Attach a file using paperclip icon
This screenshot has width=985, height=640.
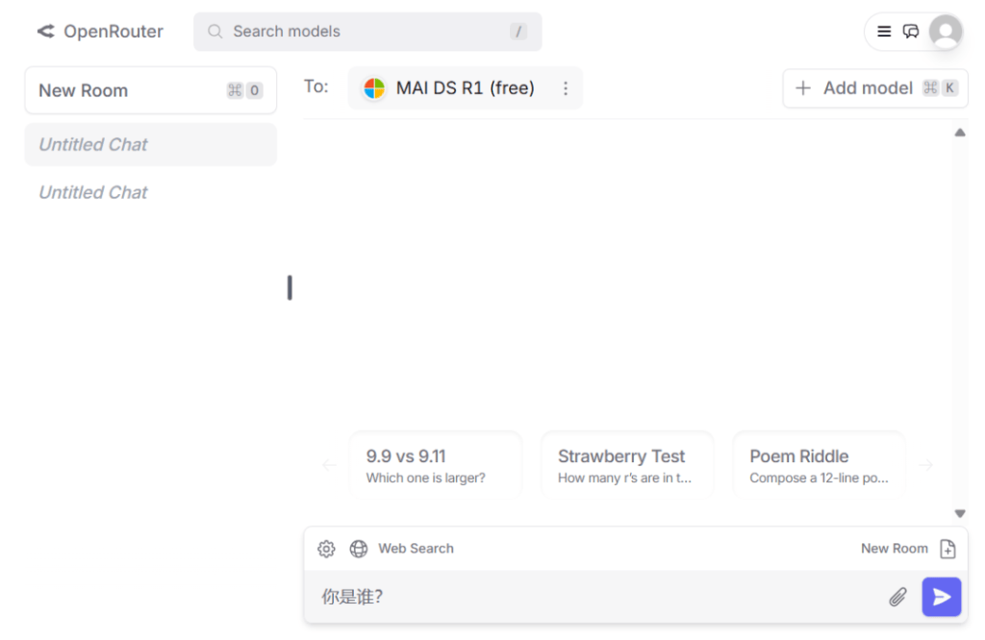click(897, 597)
